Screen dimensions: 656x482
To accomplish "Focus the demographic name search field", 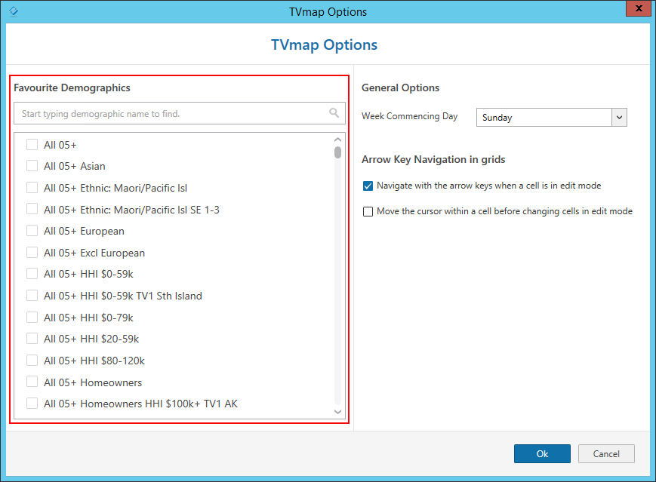I will [180, 113].
